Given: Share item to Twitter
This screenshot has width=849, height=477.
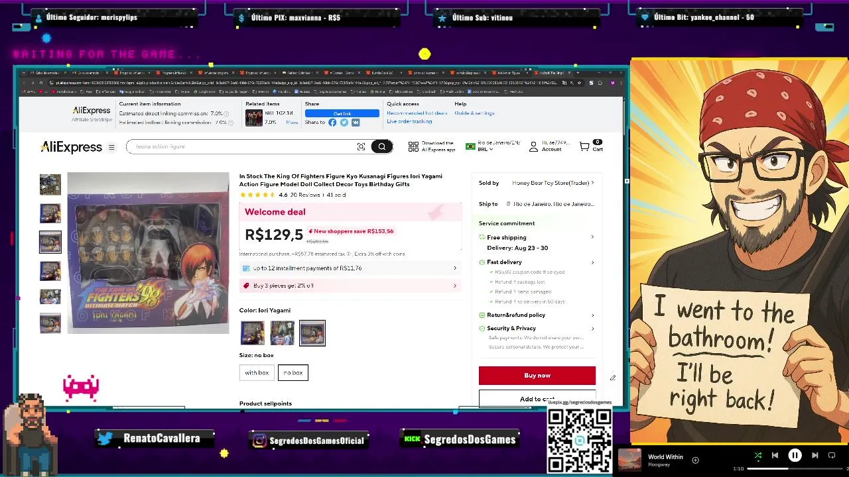Looking at the screenshot, I should point(344,123).
